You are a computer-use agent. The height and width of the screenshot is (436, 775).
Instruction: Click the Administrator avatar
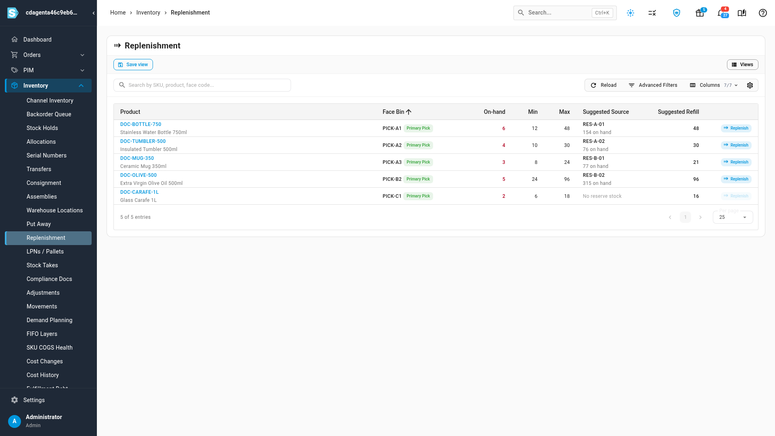15,421
